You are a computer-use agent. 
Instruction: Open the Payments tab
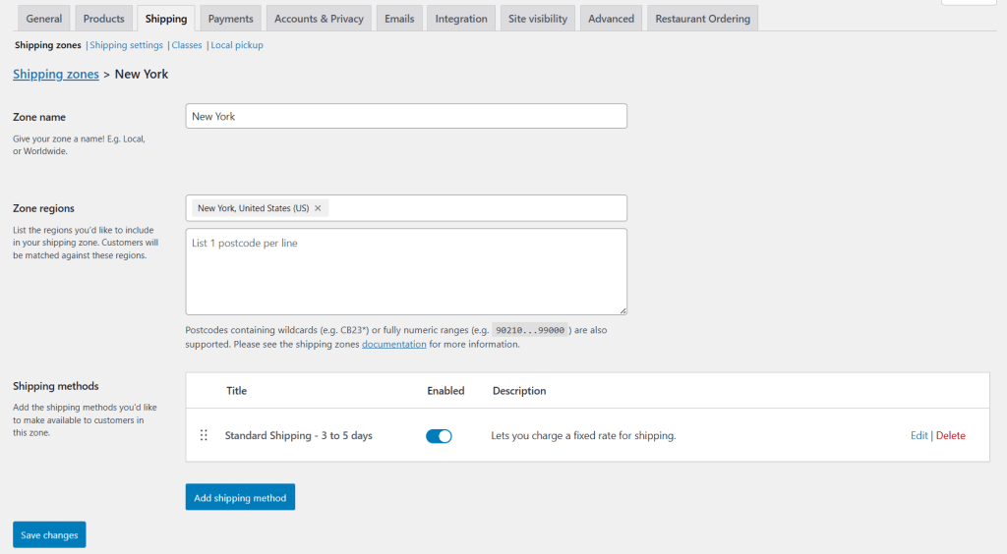[x=230, y=19]
